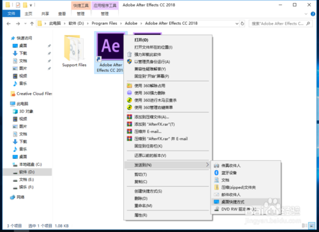Image resolution: width=319 pixels, height=232 pixels.
Task: Click 使用 360强力删除
Action: click(168, 93)
